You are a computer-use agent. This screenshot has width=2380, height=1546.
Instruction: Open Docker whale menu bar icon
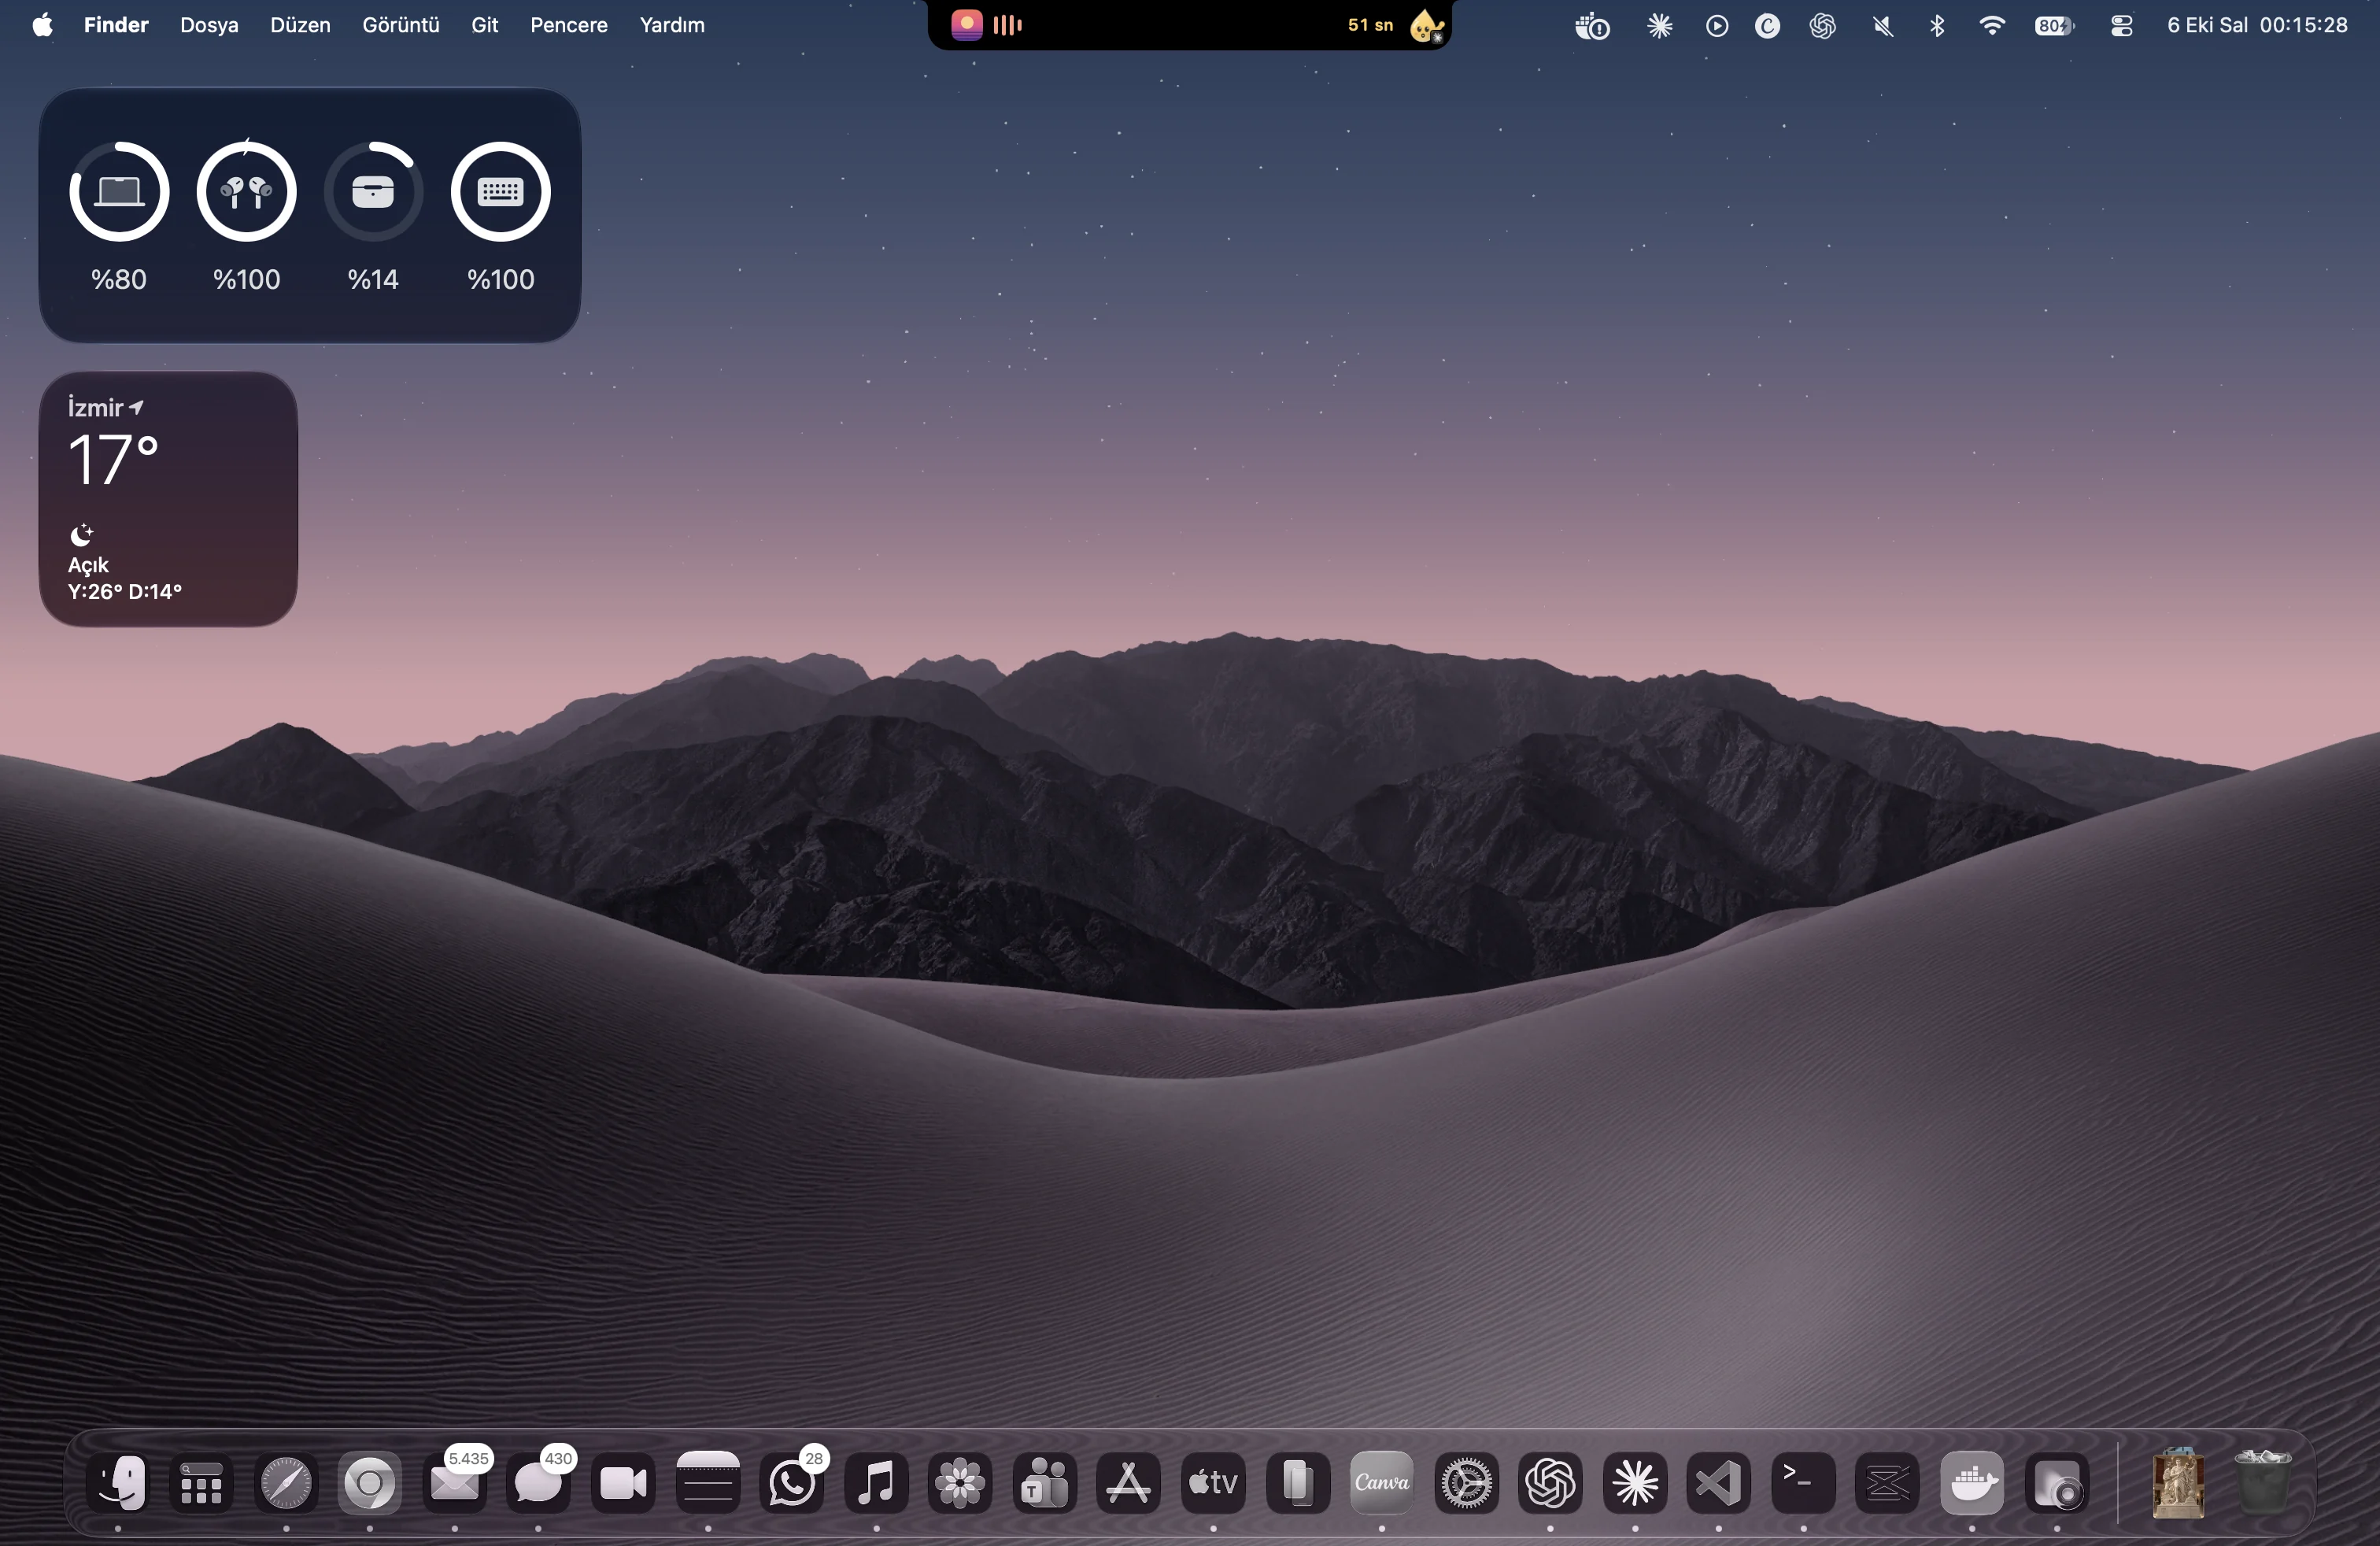1592,26
